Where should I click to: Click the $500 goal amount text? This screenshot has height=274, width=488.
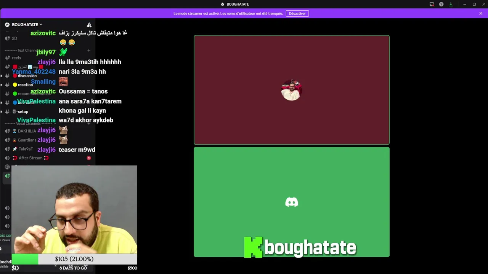(132, 268)
